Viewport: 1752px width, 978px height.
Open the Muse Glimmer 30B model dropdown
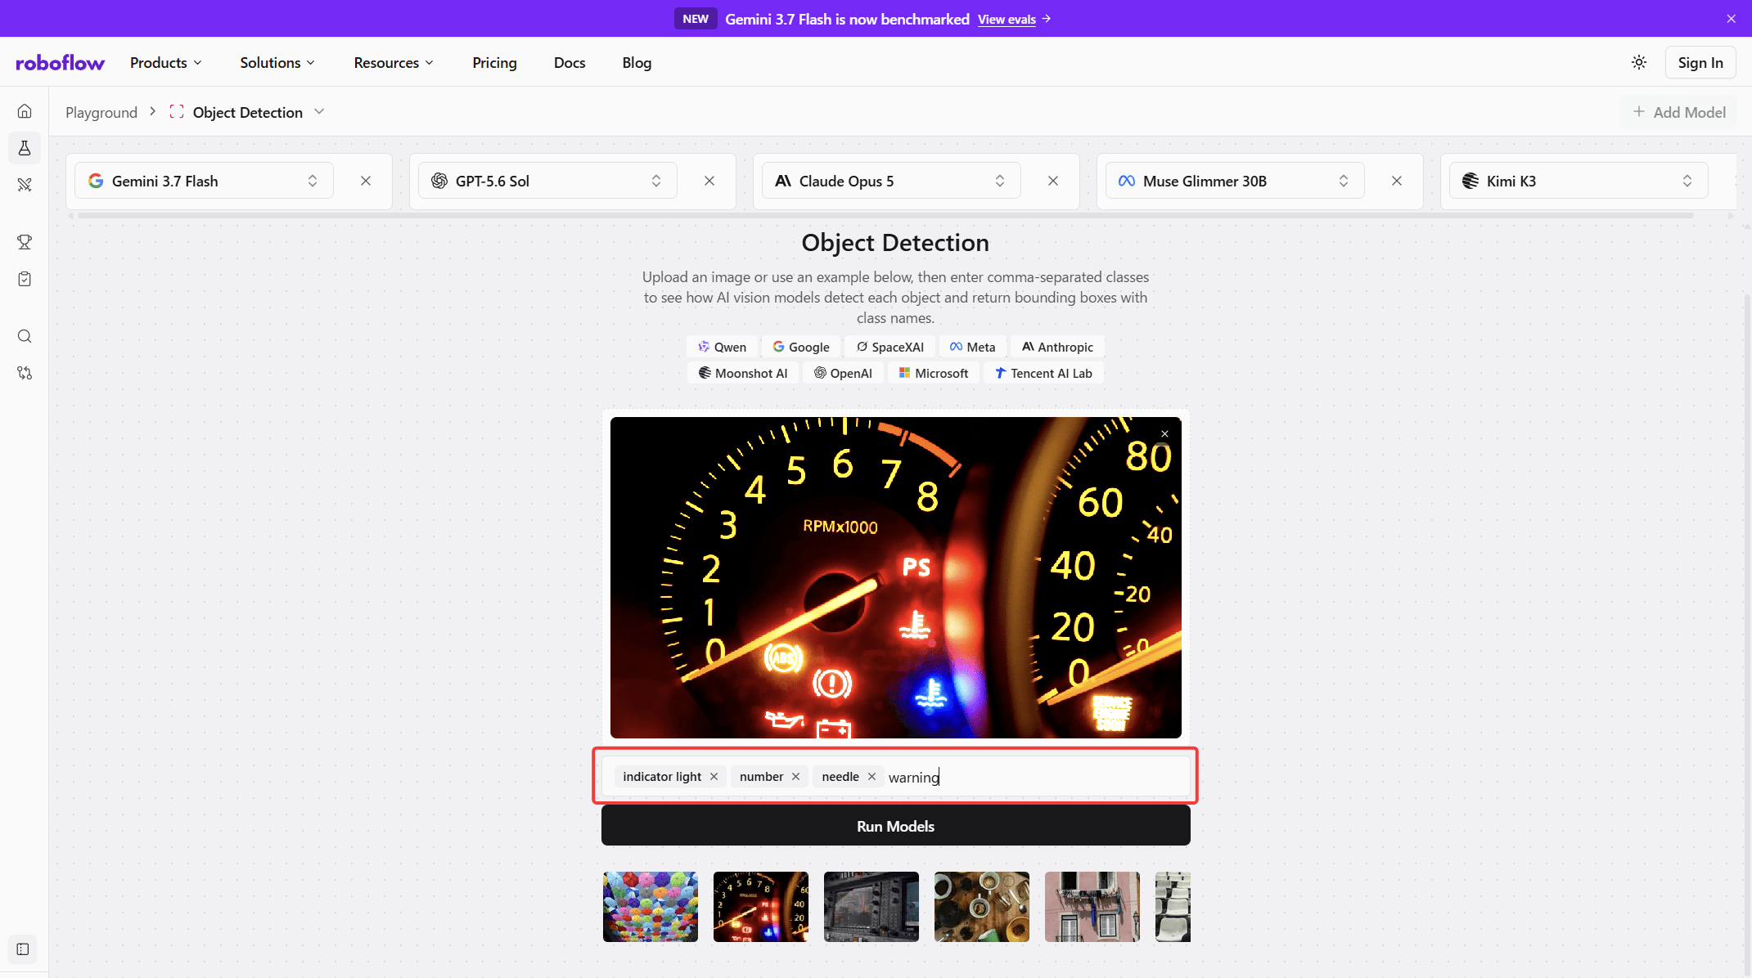click(x=1235, y=181)
